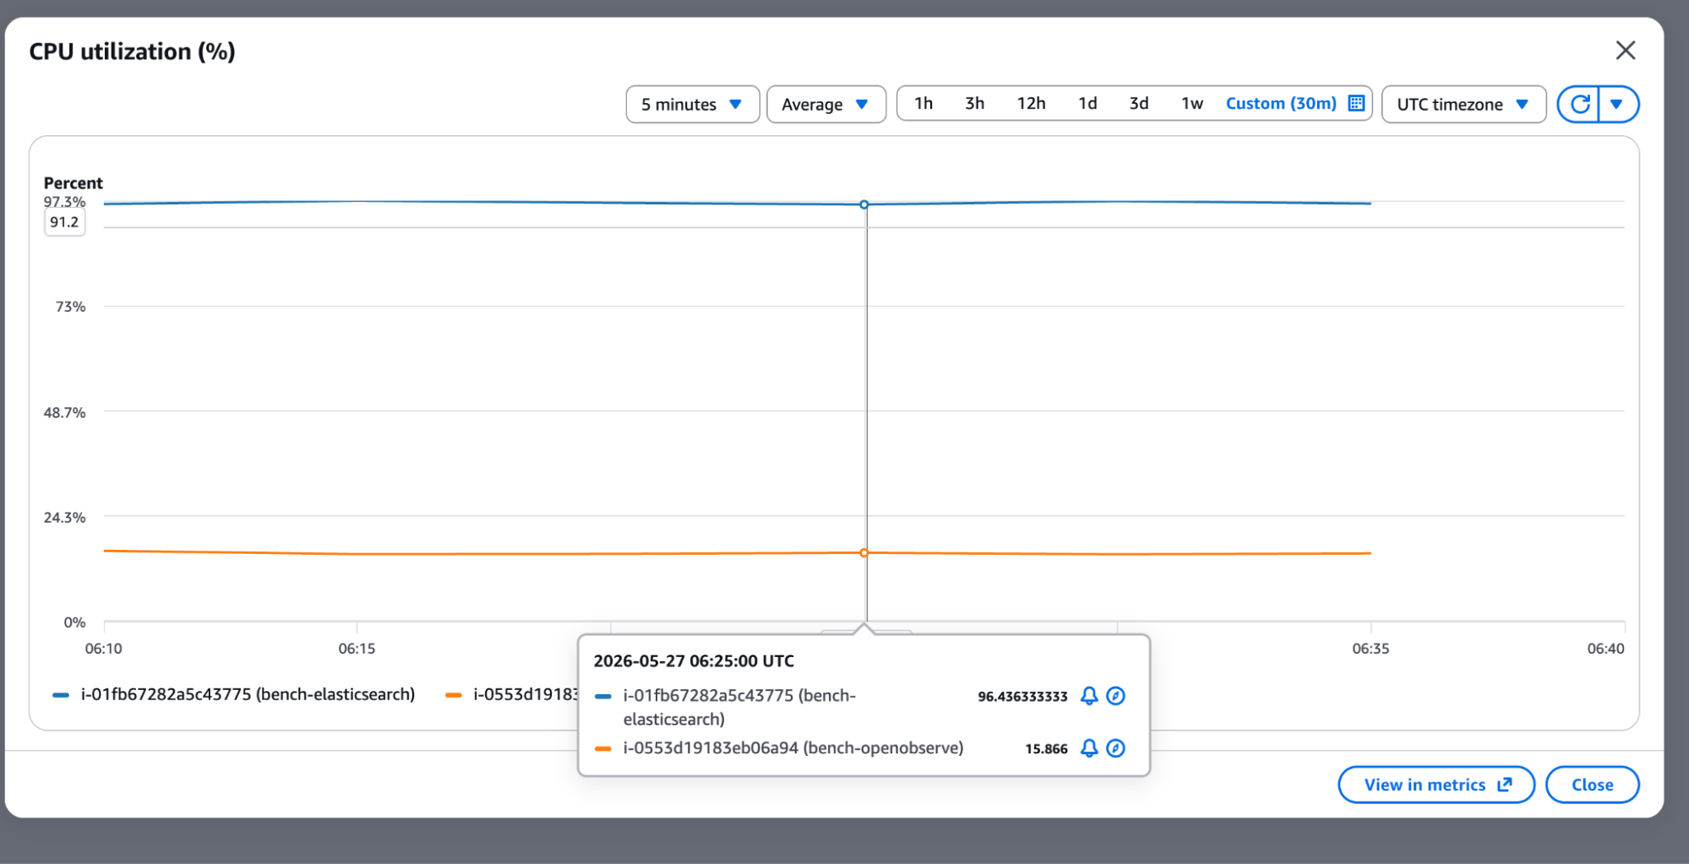Select the 3h time range
Screen dimensions: 1689x864
pyautogui.click(x=974, y=103)
